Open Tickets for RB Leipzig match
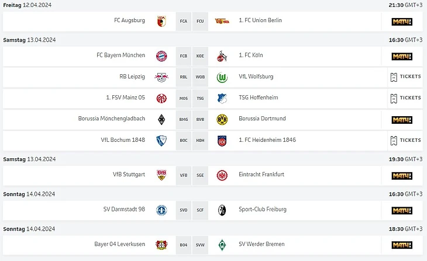 coord(406,77)
